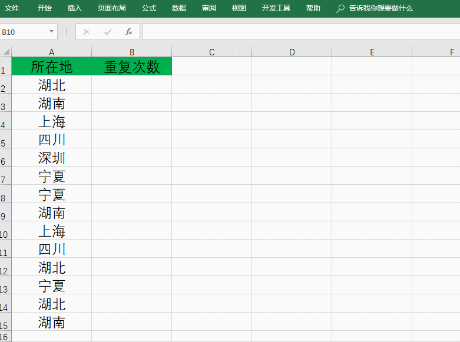This screenshot has width=460, height=342.
Task: Select empty cell B2 under 重复次数
Action: [132, 85]
